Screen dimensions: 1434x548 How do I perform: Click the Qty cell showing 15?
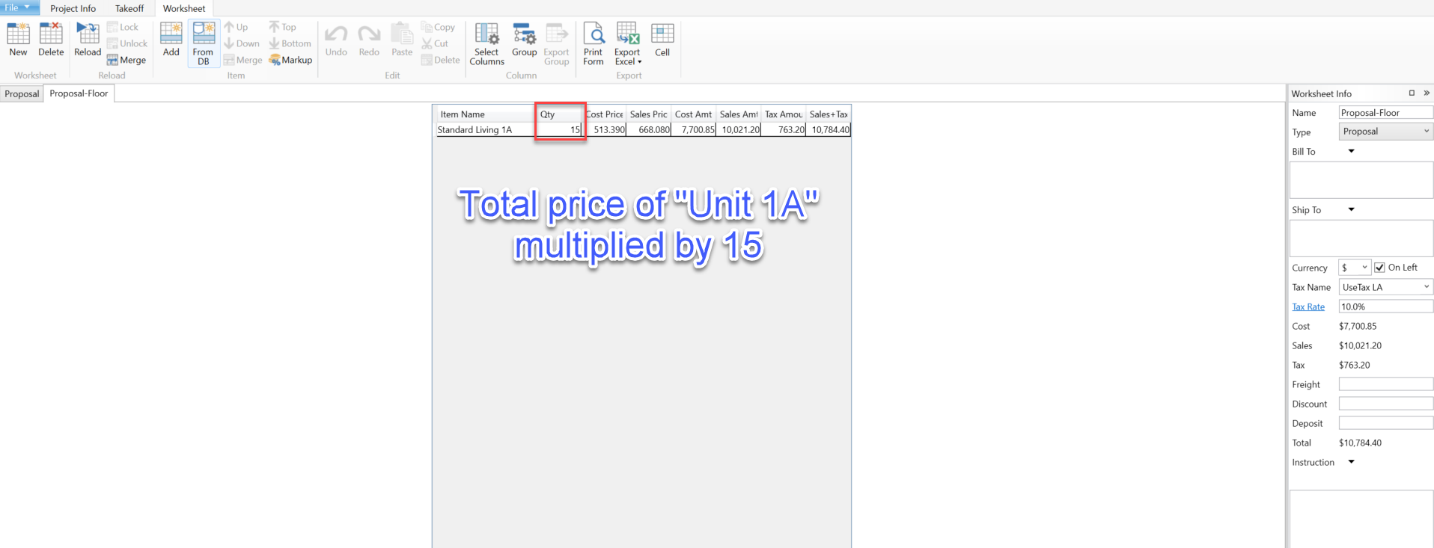(560, 129)
